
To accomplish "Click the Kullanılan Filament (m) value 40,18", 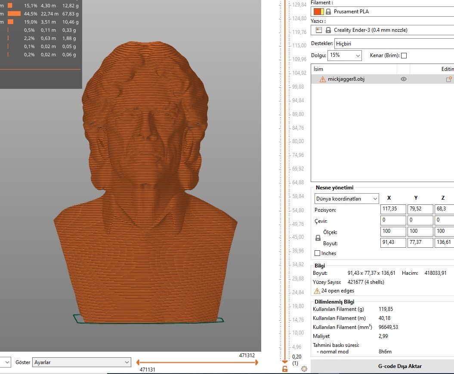I will (385, 318).
